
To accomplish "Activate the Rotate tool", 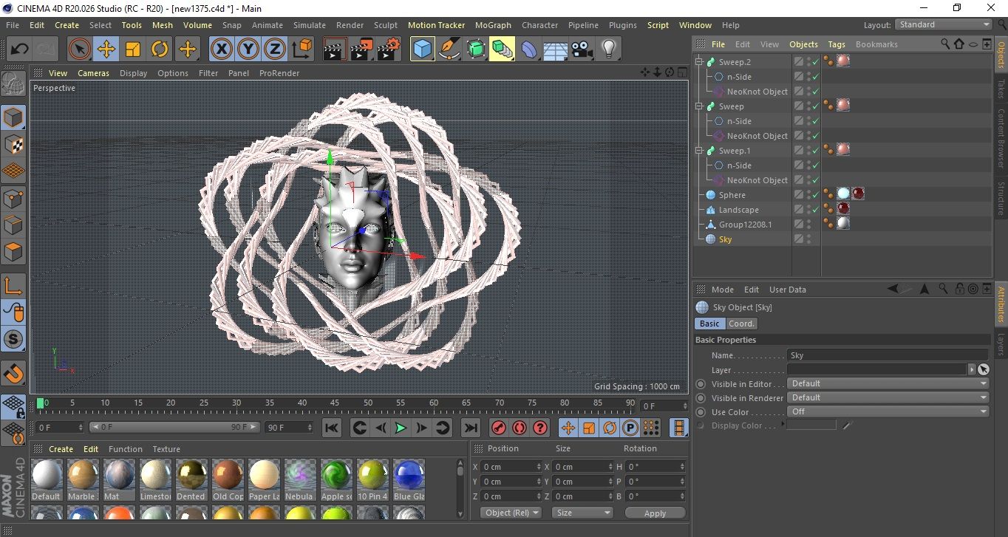I will click(160, 49).
